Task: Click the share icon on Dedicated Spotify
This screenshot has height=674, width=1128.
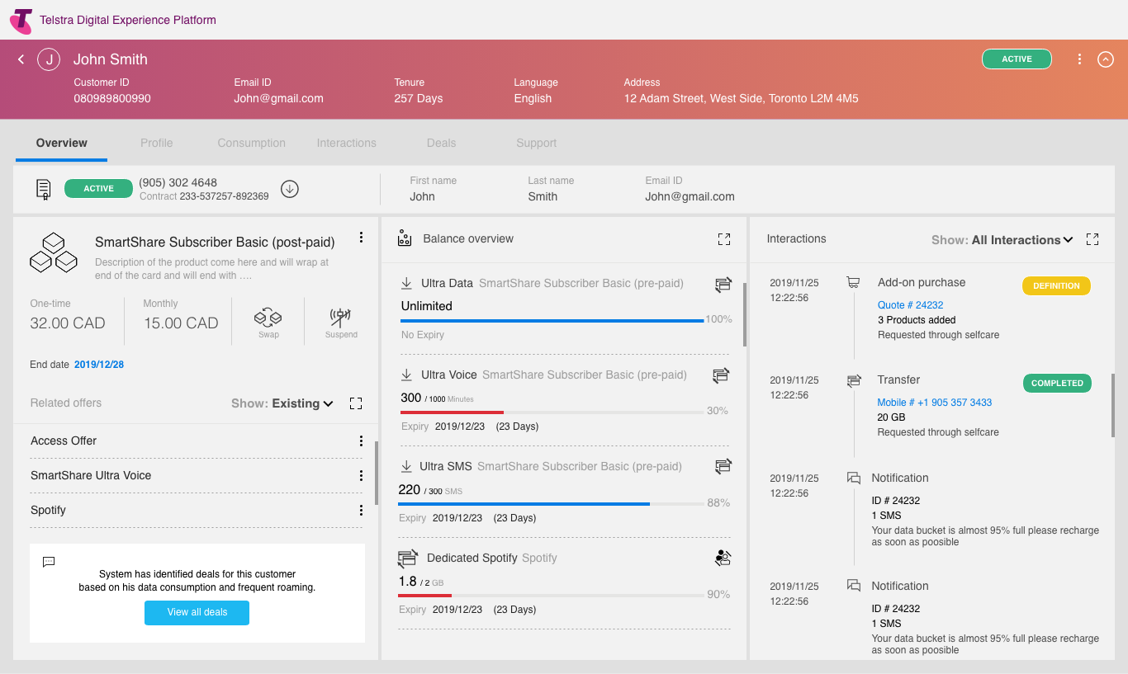Action: 723,559
